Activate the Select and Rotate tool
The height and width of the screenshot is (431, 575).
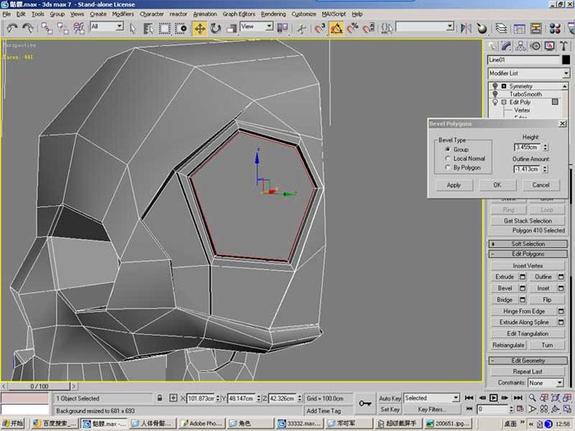[x=215, y=28]
